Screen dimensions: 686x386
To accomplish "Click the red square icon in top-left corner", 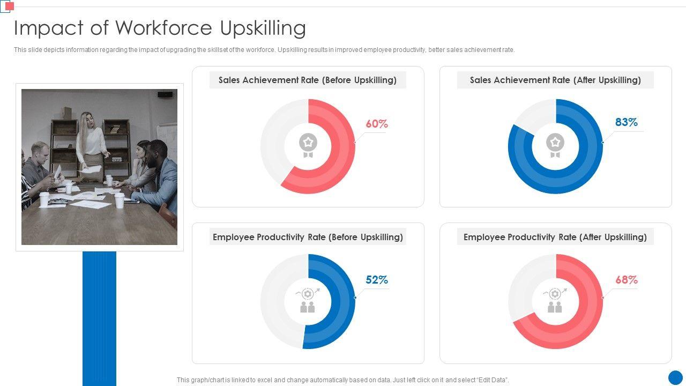I will pos(9,6).
